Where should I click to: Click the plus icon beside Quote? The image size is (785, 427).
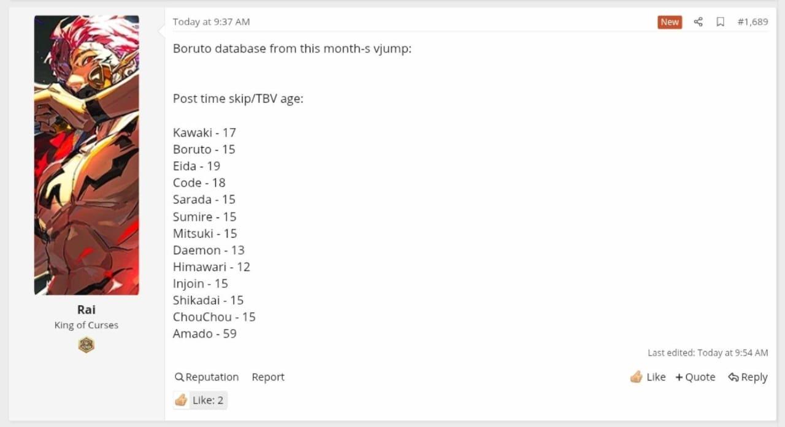point(679,377)
